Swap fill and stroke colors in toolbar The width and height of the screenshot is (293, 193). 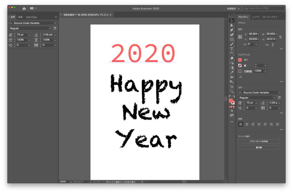point(233,97)
